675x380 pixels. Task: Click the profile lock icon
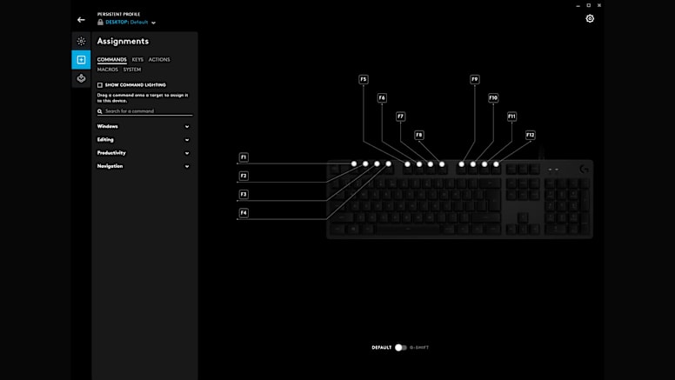[100, 23]
